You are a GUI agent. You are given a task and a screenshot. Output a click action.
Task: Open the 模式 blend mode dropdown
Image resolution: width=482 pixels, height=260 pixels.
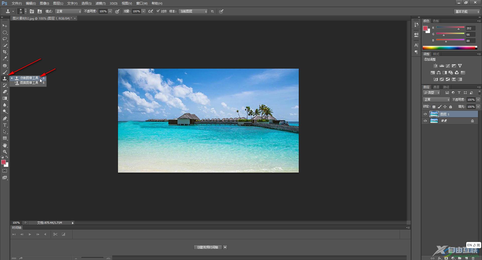pos(68,11)
